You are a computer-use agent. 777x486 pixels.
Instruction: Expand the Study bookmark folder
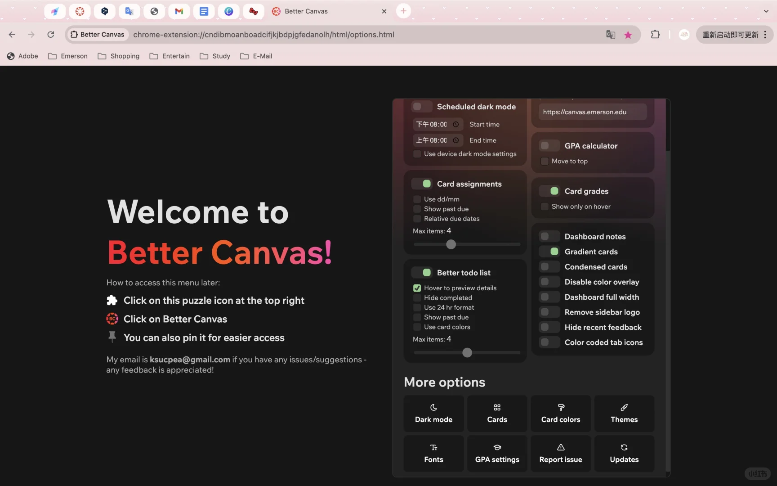[215, 56]
